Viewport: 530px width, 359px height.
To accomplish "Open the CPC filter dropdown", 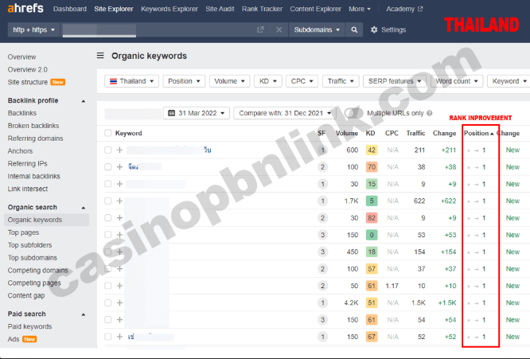I will (302, 81).
